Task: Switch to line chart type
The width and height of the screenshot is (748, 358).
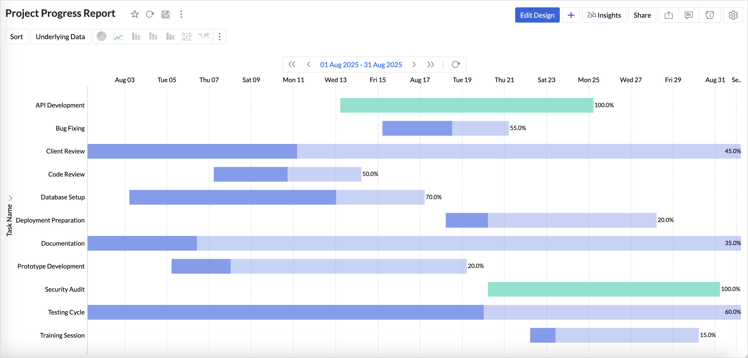Action: (x=119, y=36)
